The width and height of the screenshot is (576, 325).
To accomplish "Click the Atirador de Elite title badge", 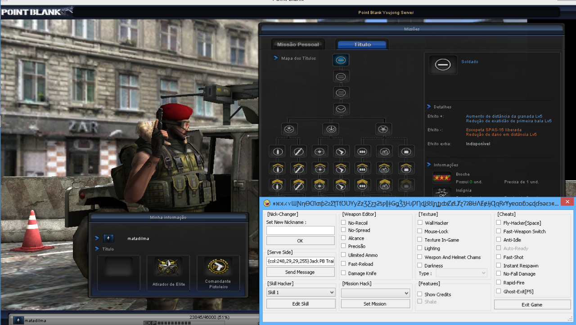I will tap(168, 267).
